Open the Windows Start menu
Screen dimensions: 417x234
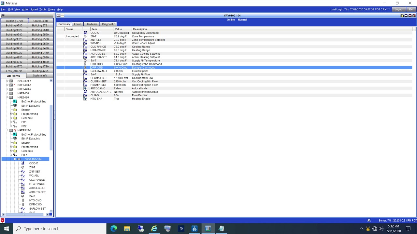click(x=7, y=228)
